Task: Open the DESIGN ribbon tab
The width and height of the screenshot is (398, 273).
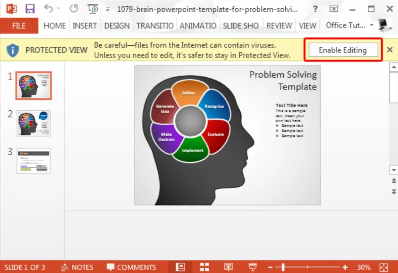Action: pos(117,26)
